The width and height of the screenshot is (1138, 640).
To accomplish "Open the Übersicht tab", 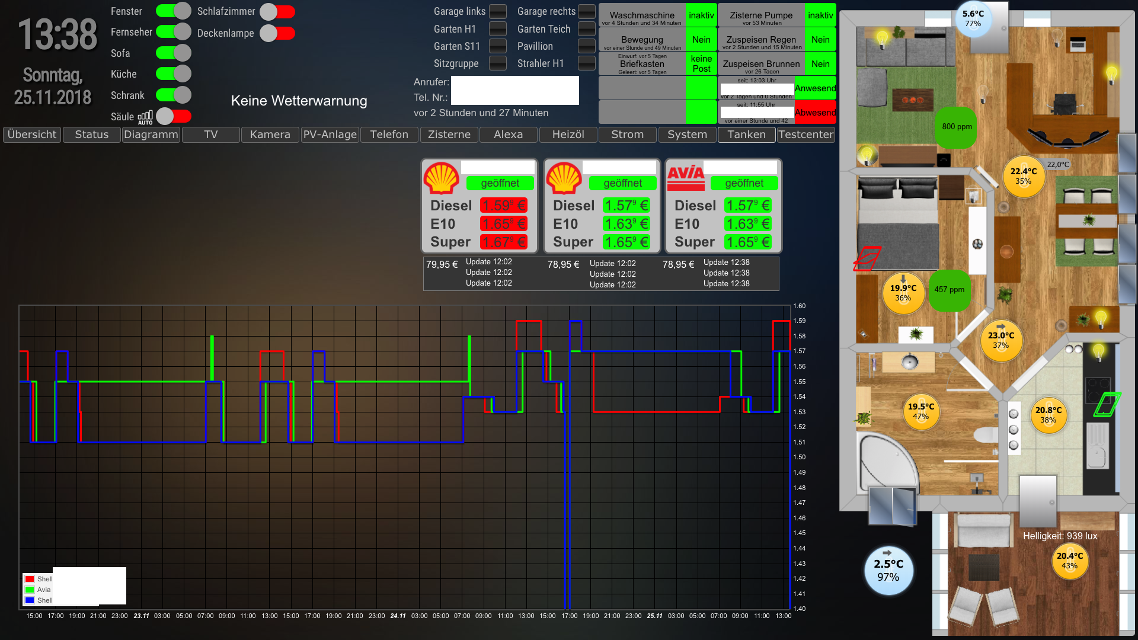I will (x=32, y=135).
